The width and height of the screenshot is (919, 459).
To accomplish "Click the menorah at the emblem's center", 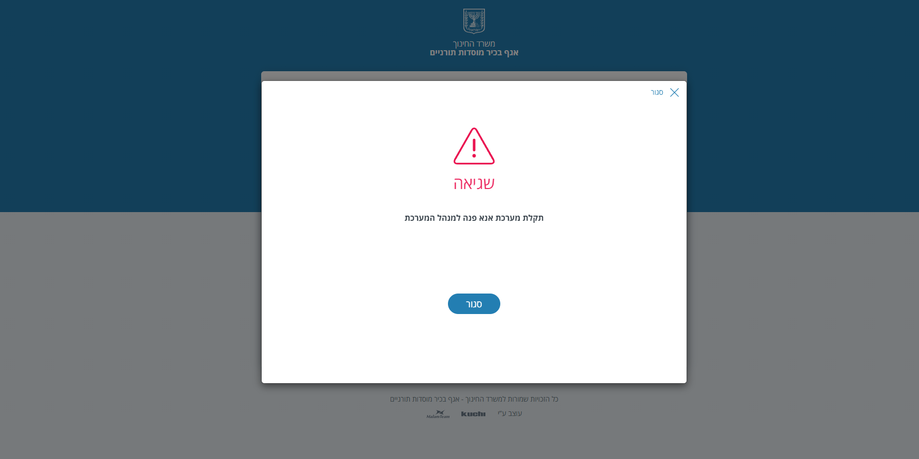I will pyautogui.click(x=474, y=20).
